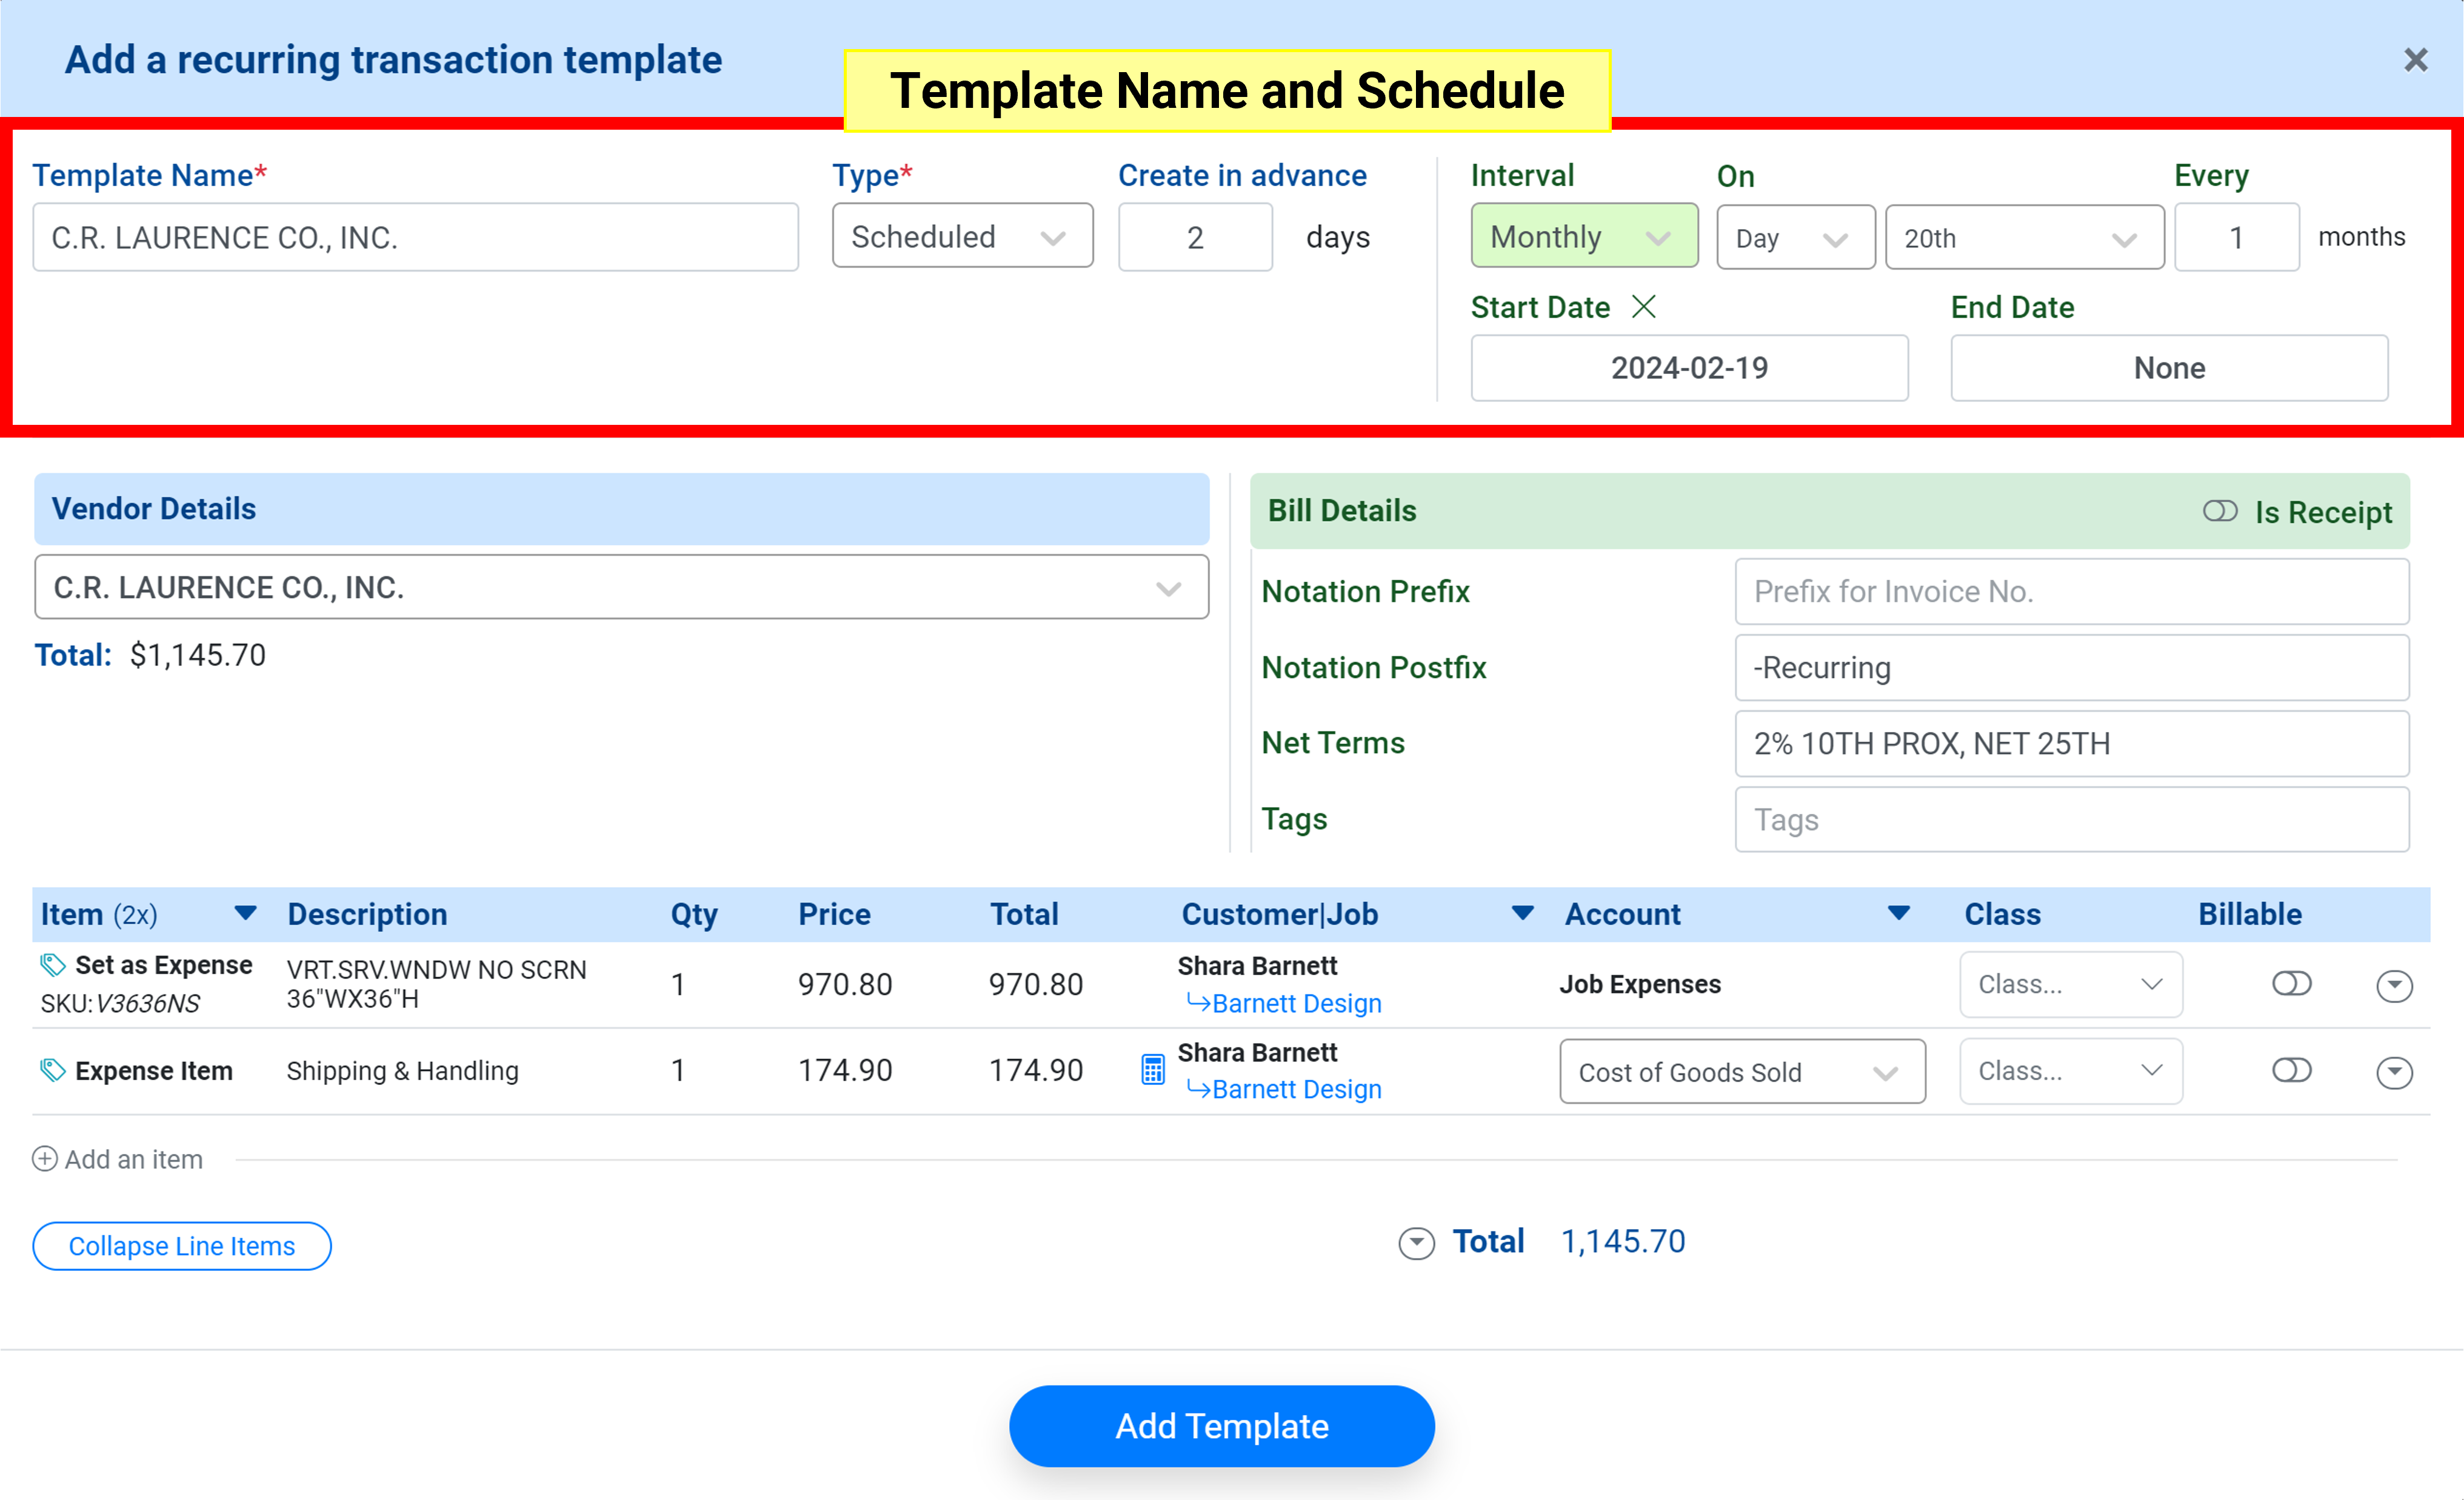Close the recurring transaction template dialog
The height and width of the screenshot is (1500, 2464).
pyautogui.click(x=2415, y=60)
